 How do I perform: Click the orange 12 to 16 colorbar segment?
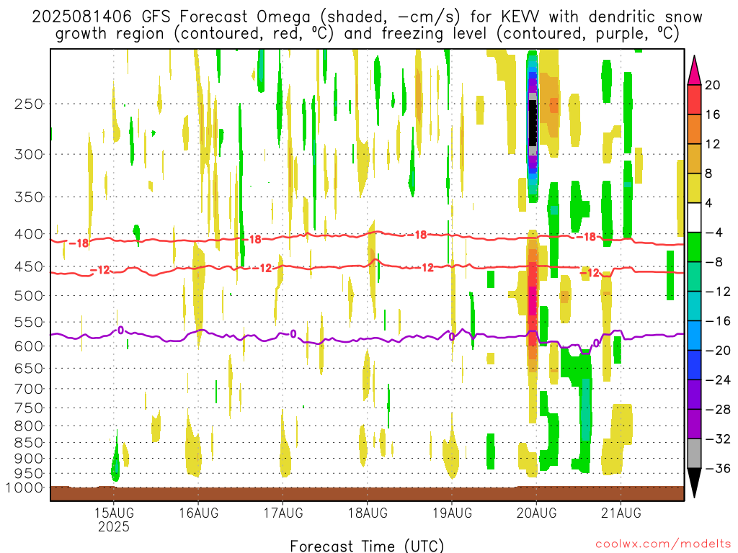click(694, 129)
